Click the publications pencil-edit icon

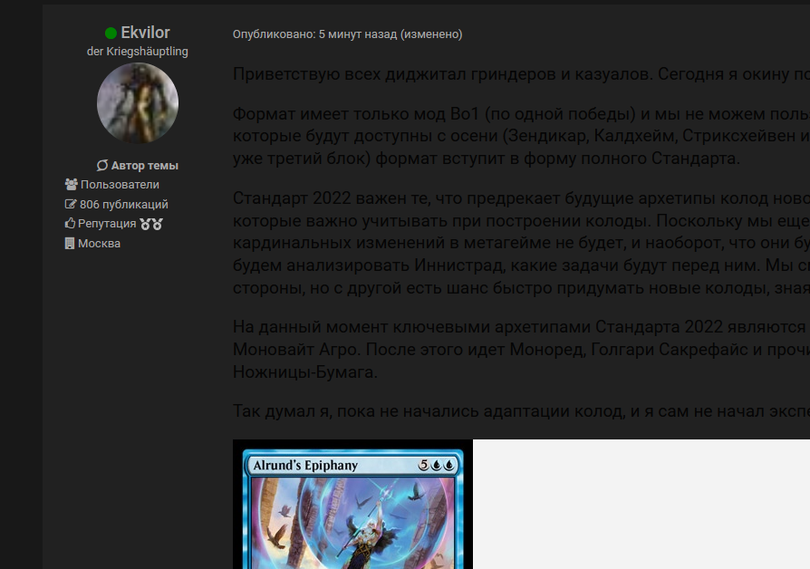[x=70, y=205]
